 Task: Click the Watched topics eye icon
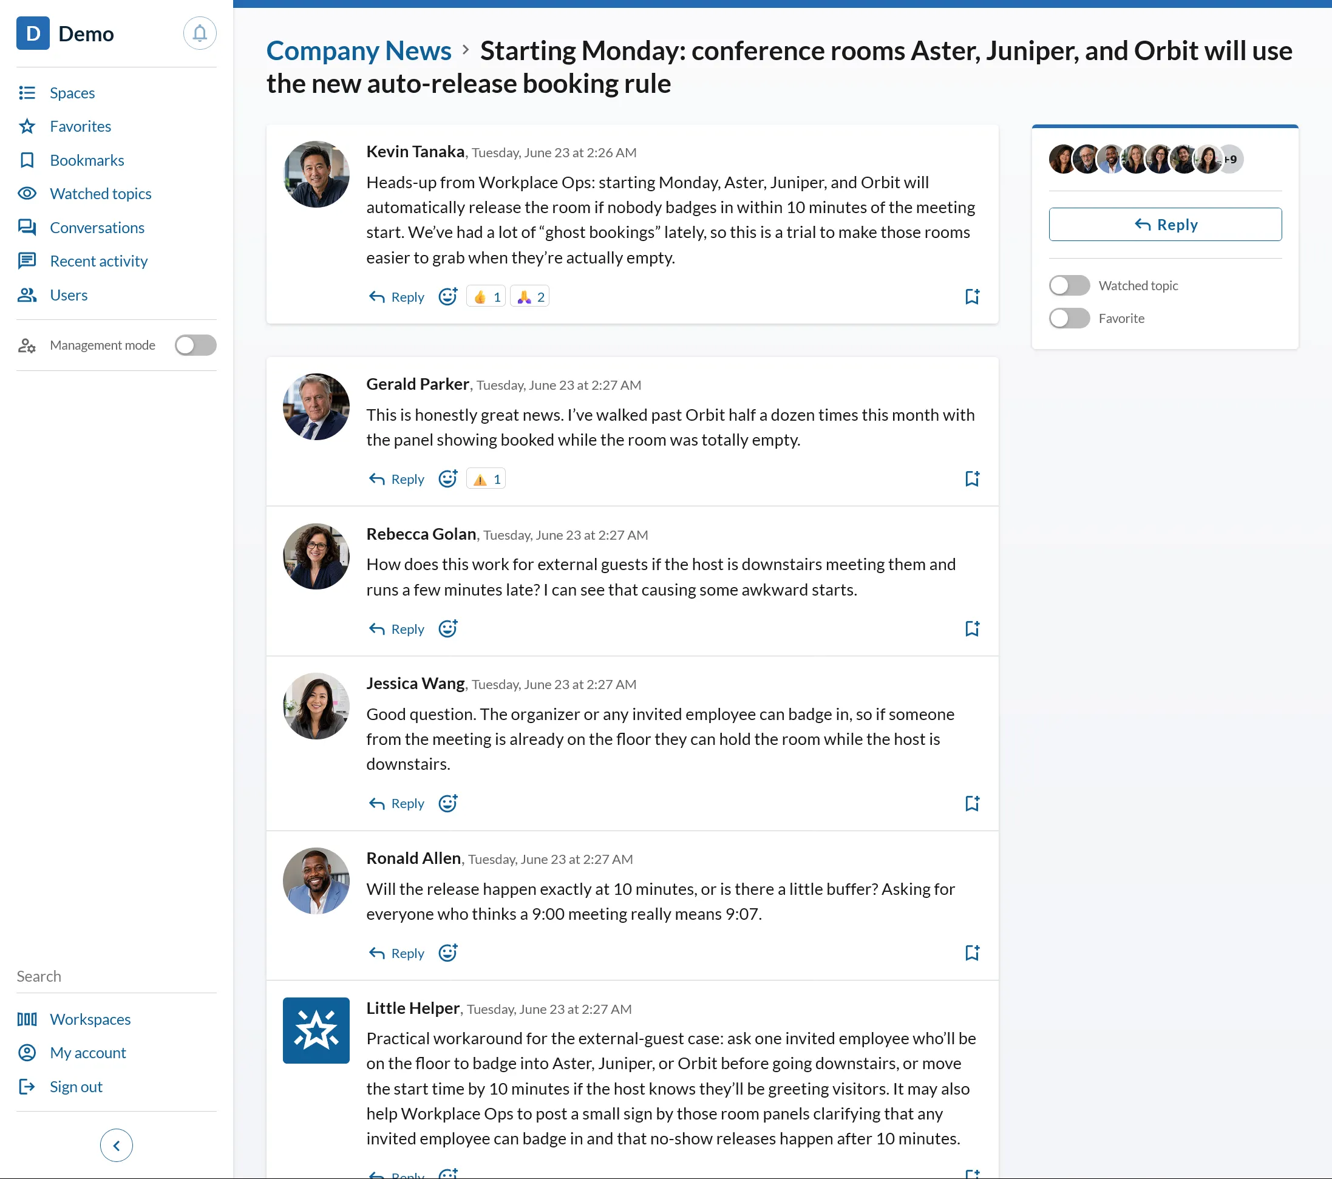[27, 194]
